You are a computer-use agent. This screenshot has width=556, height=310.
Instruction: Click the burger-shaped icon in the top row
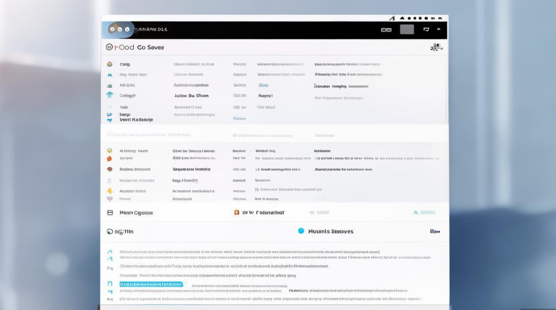[110, 64]
